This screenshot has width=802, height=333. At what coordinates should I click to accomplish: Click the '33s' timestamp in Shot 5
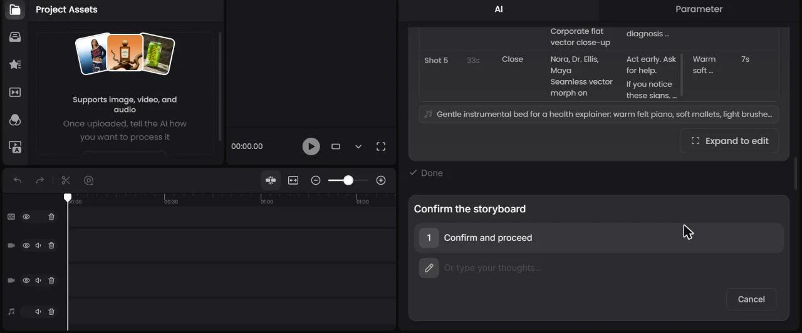coord(473,61)
